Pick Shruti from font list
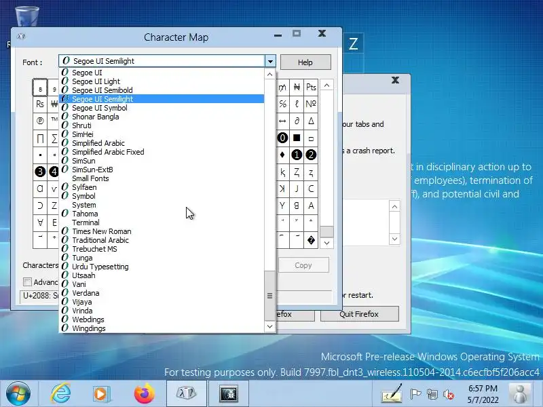The width and height of the screenshot is (543, 407). point(162,125)
